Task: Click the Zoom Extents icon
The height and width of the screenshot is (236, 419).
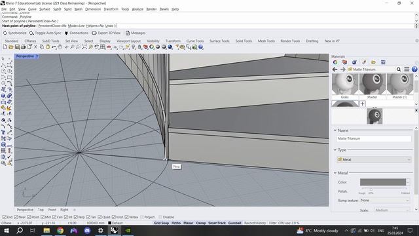Action: pos(84,47)
